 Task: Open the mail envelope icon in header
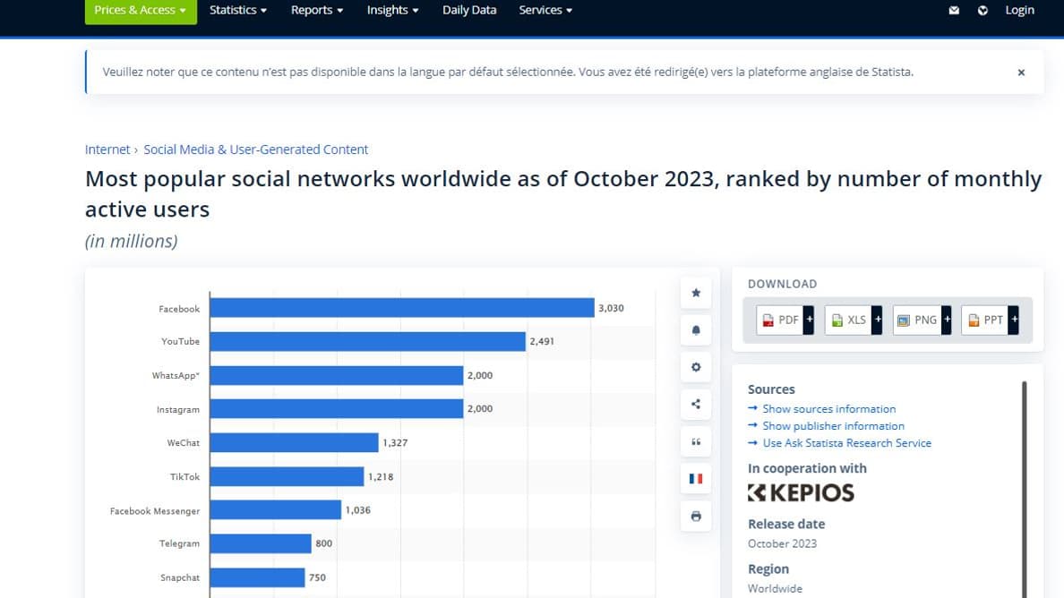pos(954,11)
